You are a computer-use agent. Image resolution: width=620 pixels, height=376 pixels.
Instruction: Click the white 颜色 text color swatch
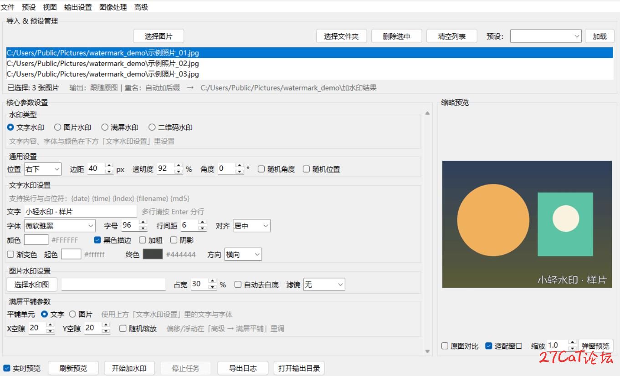coord(36,240)
